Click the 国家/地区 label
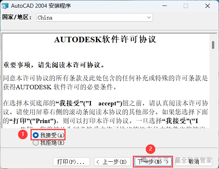The height and width of the screenshot is (169, 219). tap(17, 17)
